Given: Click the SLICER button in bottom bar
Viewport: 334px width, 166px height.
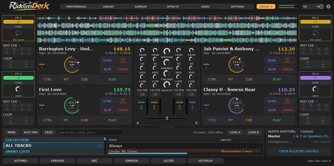Looking at the screenshot, I should point(169,160).
